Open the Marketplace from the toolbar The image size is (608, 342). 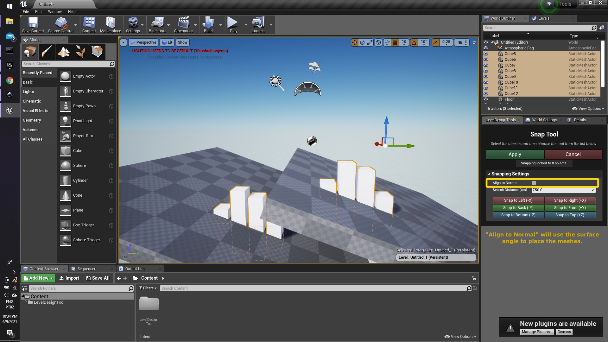tap(110, 25)
